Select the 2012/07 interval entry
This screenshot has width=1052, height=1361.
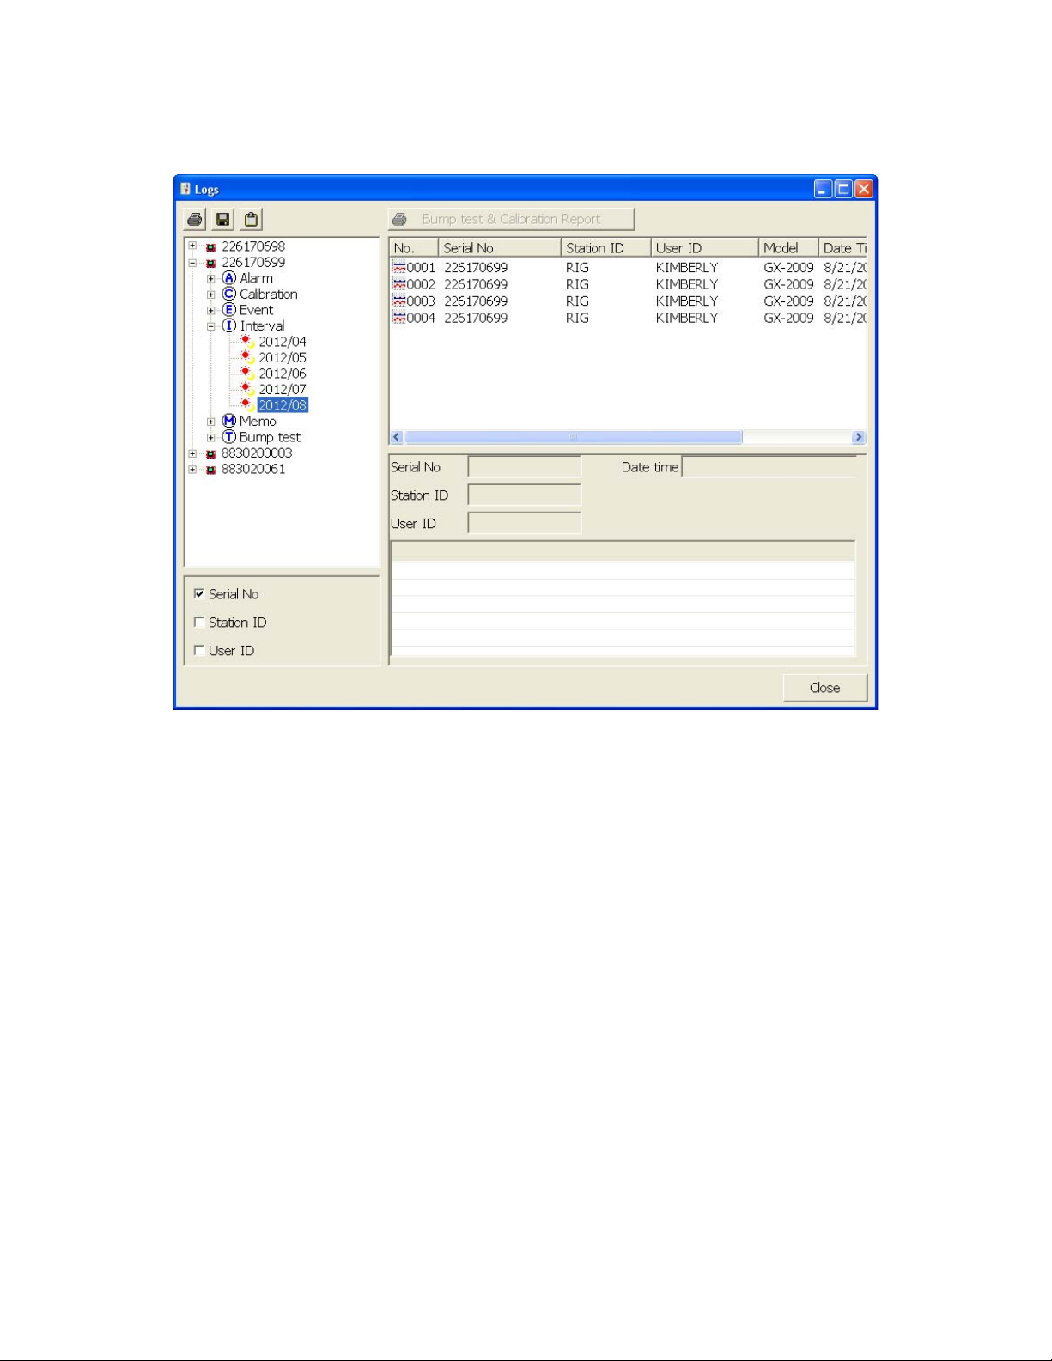[283, 389]
